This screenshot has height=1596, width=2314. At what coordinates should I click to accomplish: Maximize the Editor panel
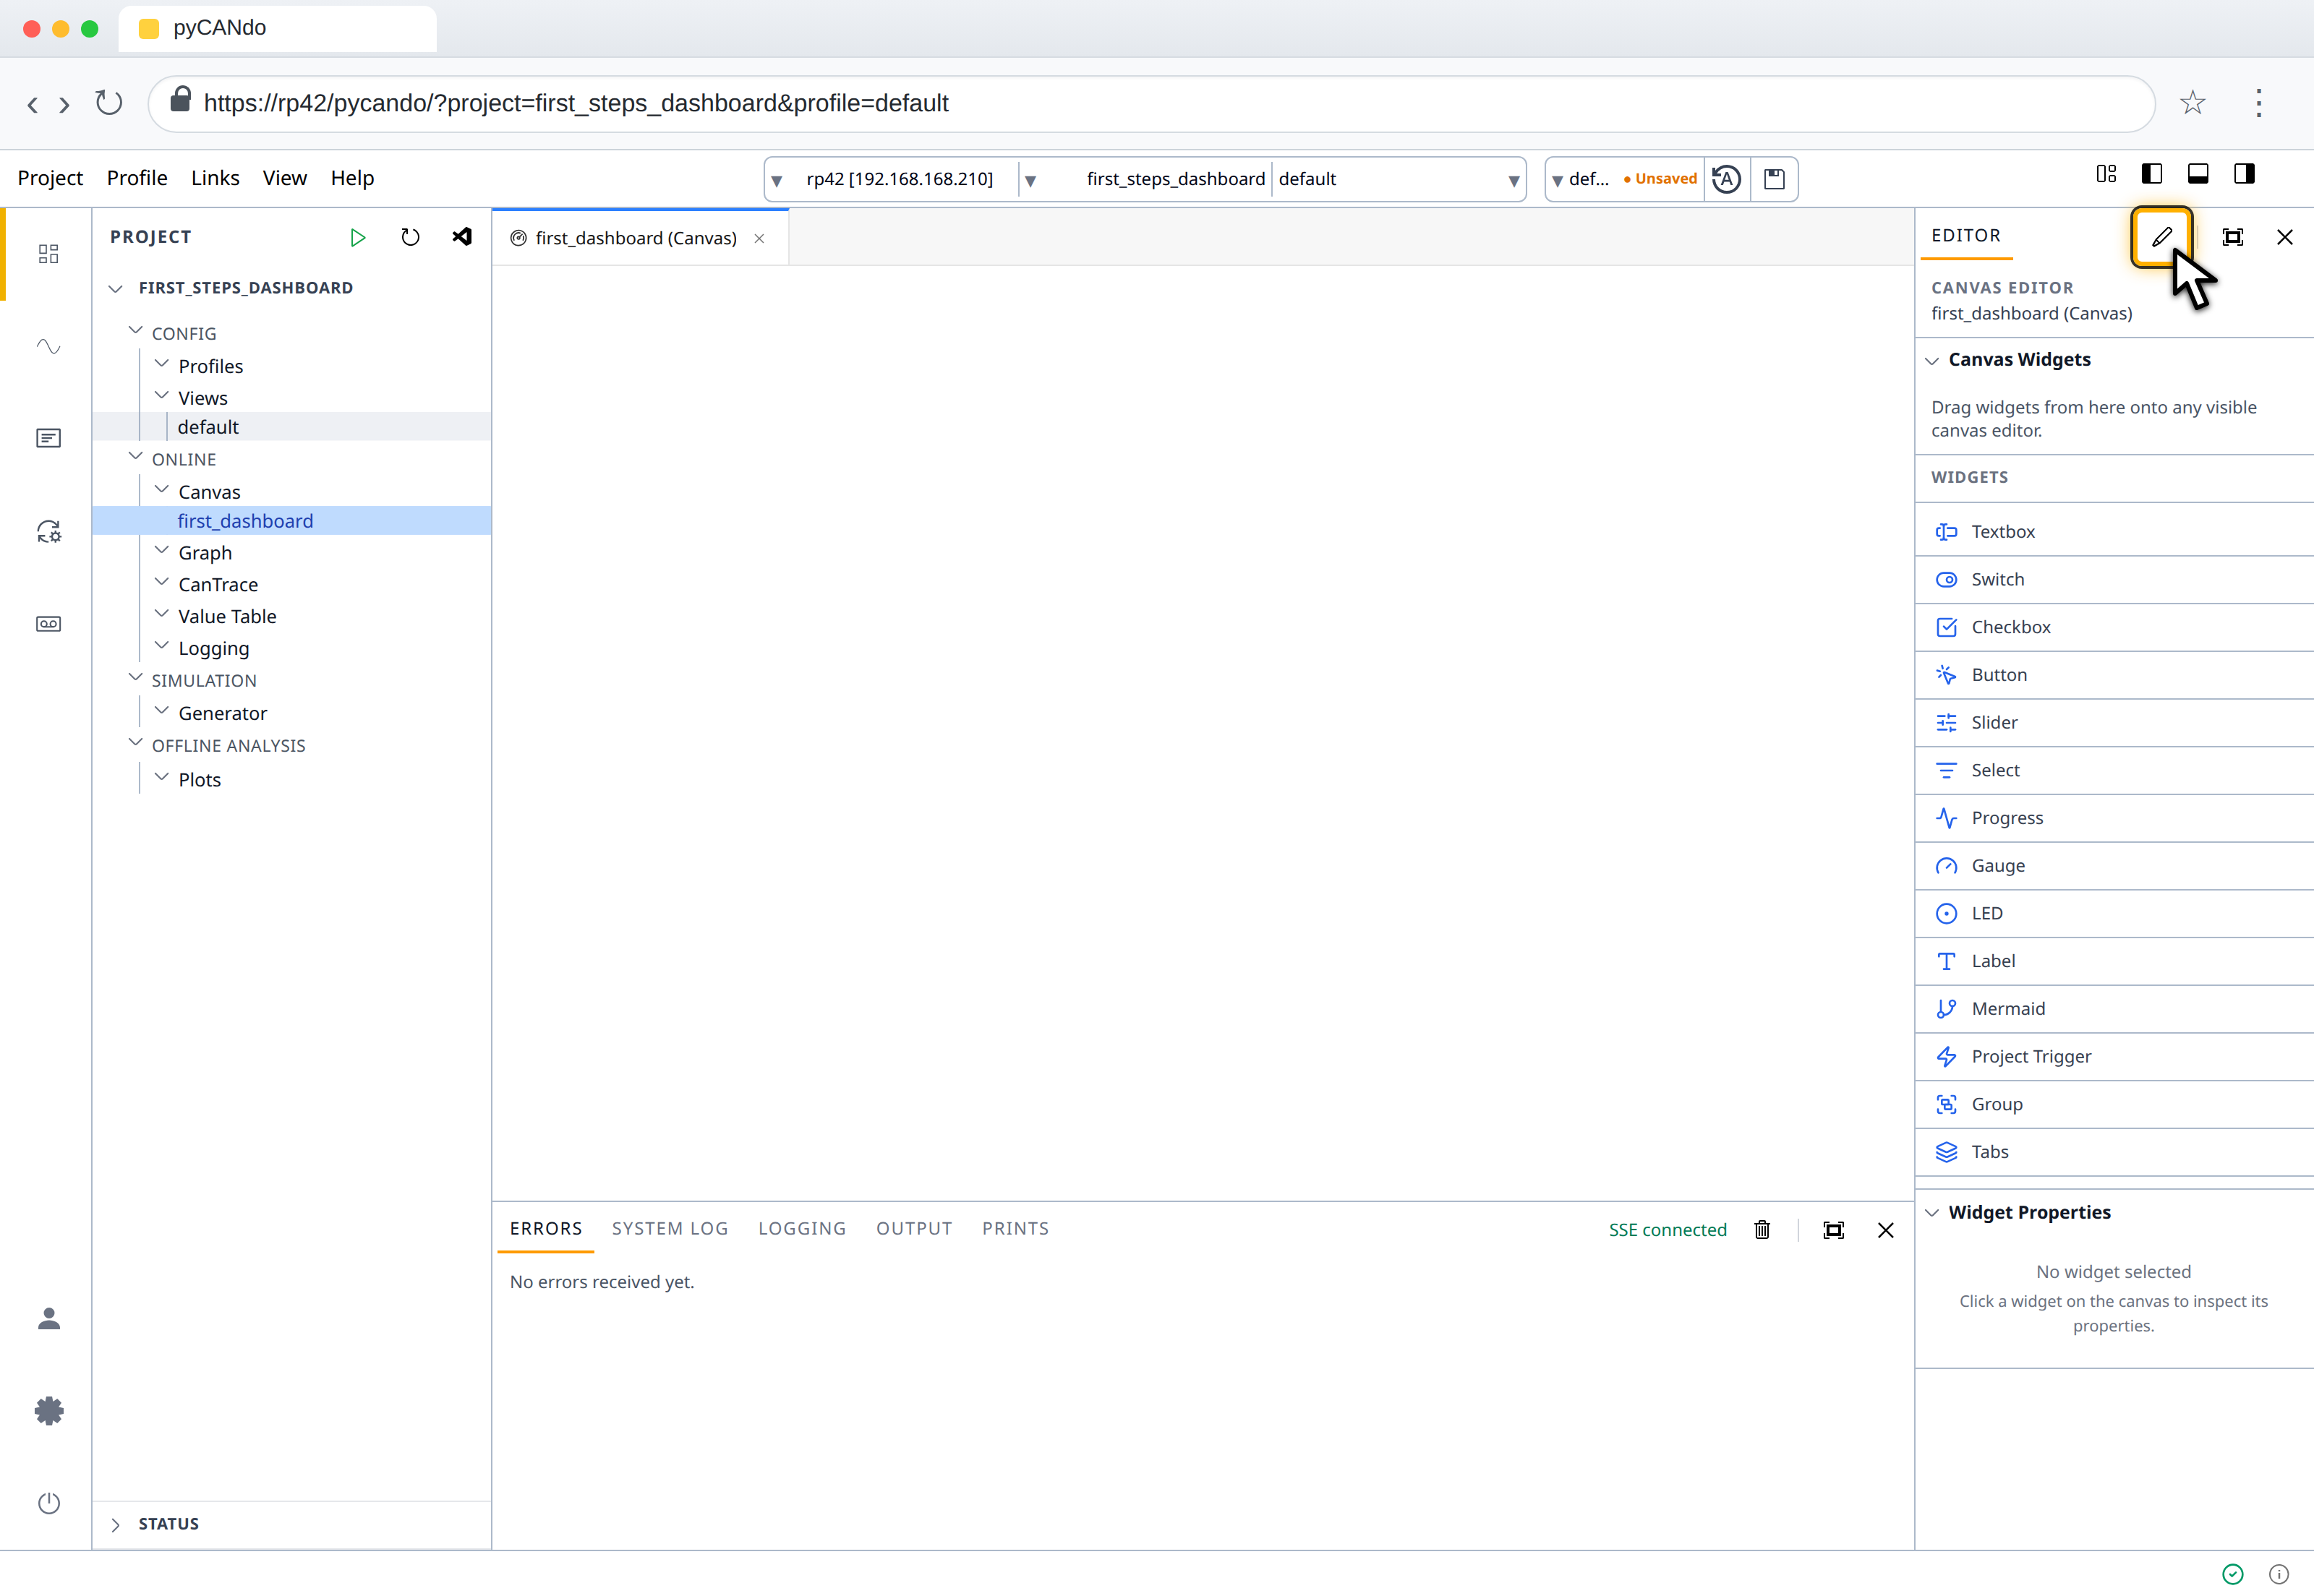(2233, 237)
